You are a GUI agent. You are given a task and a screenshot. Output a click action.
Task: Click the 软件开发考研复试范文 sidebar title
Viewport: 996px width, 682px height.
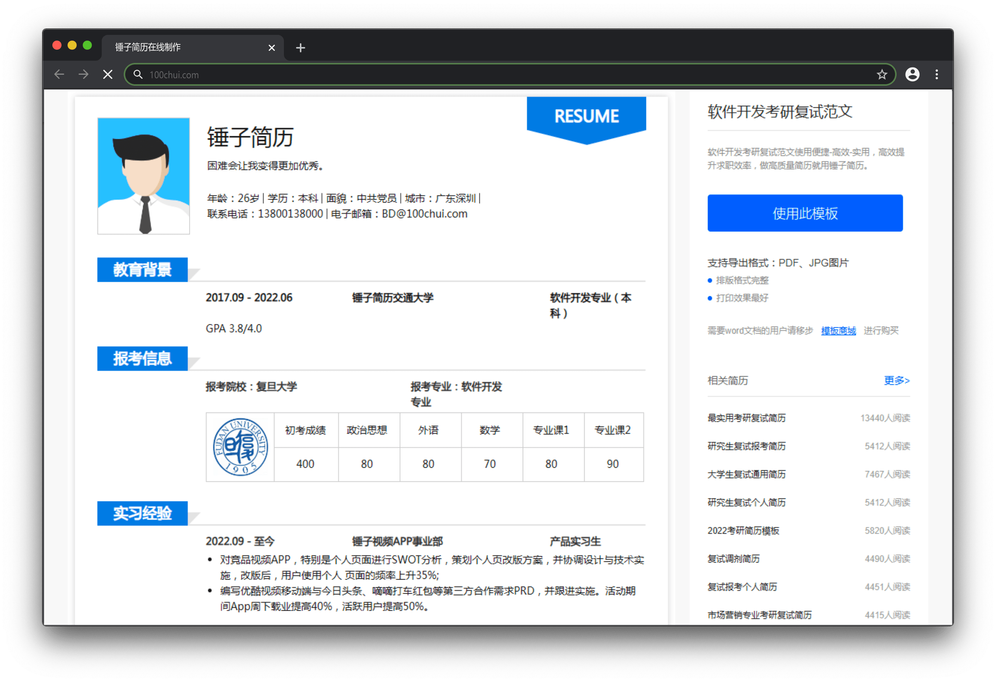[780, 112]
